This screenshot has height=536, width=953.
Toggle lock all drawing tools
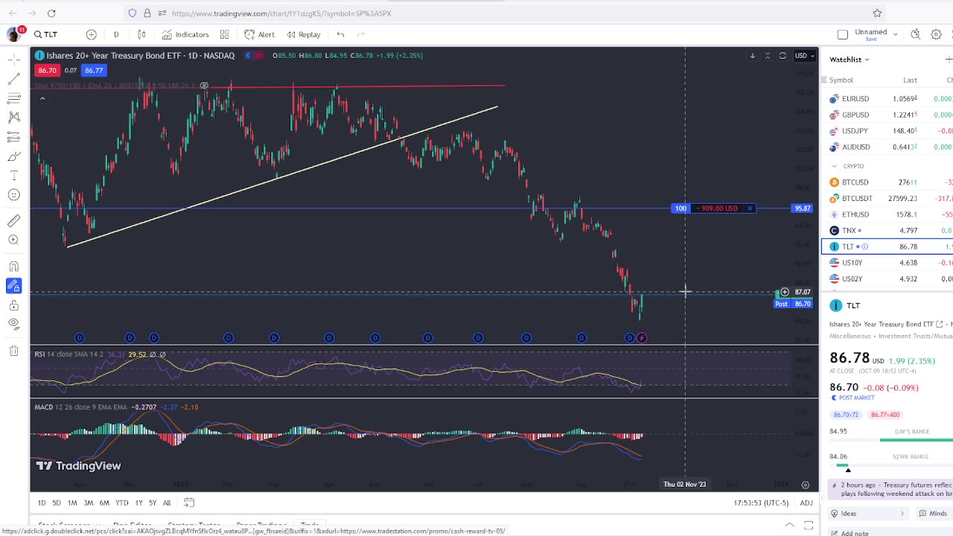pos(13,305)
